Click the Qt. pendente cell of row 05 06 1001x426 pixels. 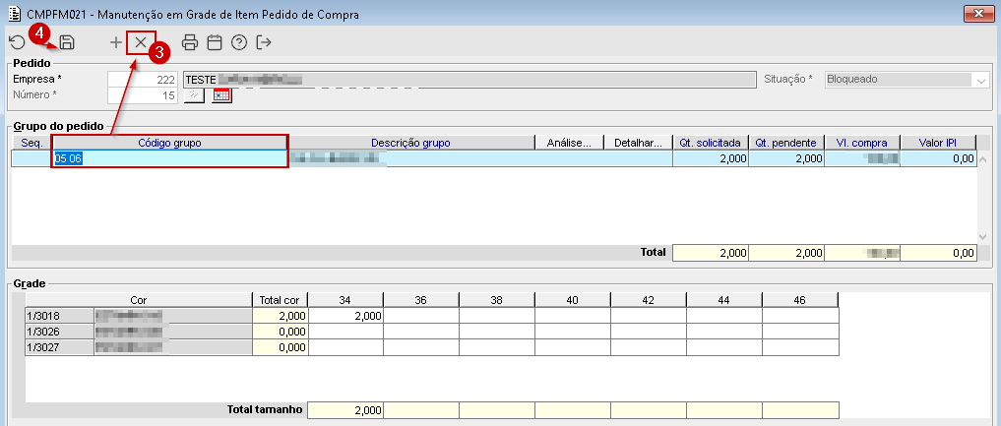pos(786,158)
